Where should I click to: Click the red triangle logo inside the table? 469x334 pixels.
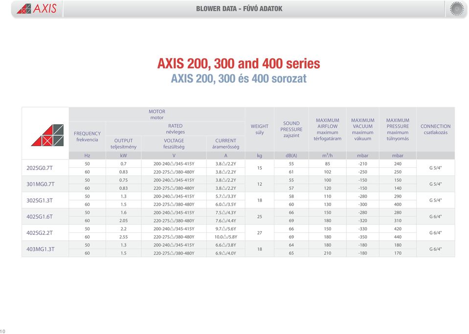click(x=47, y=135)
